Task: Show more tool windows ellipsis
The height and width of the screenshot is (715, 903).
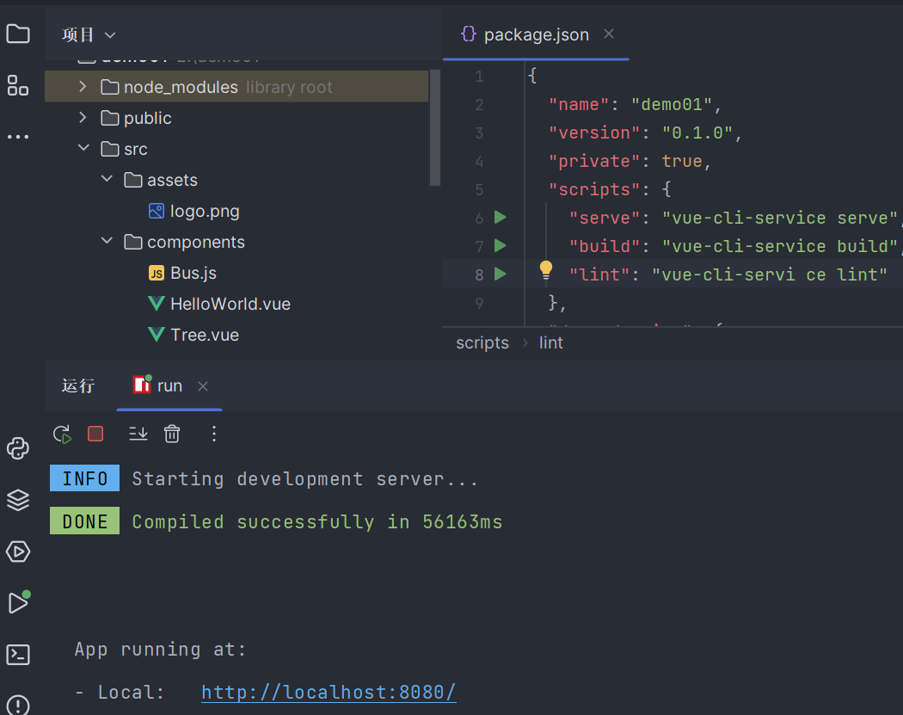Action: (x=18, y=137)
